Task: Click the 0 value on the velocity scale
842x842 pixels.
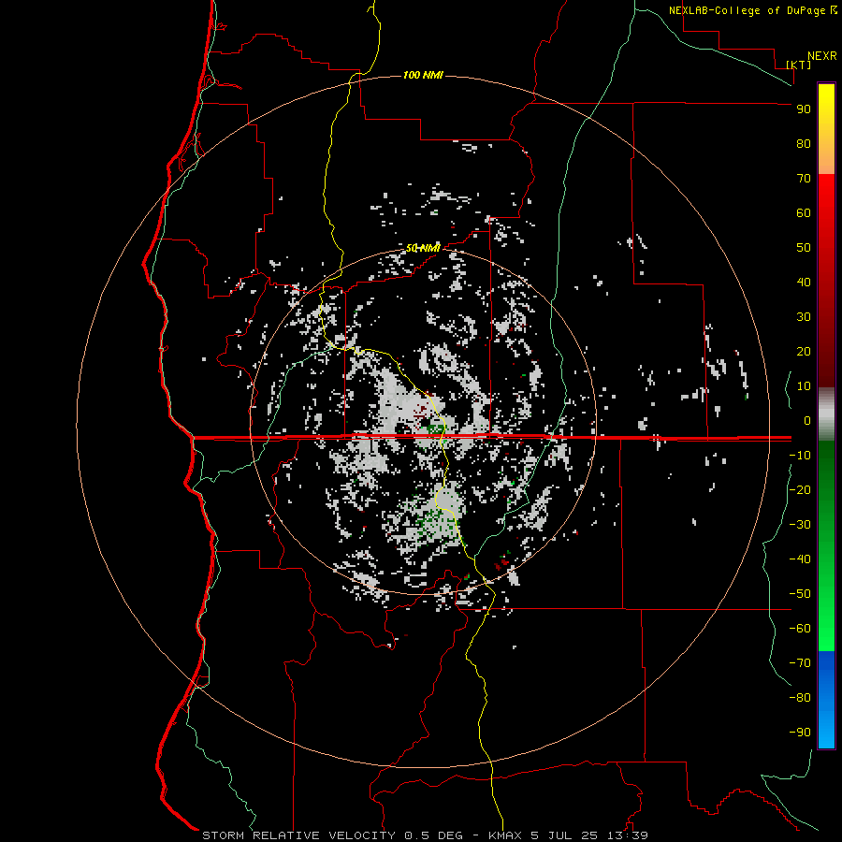Action: [807, 420]
